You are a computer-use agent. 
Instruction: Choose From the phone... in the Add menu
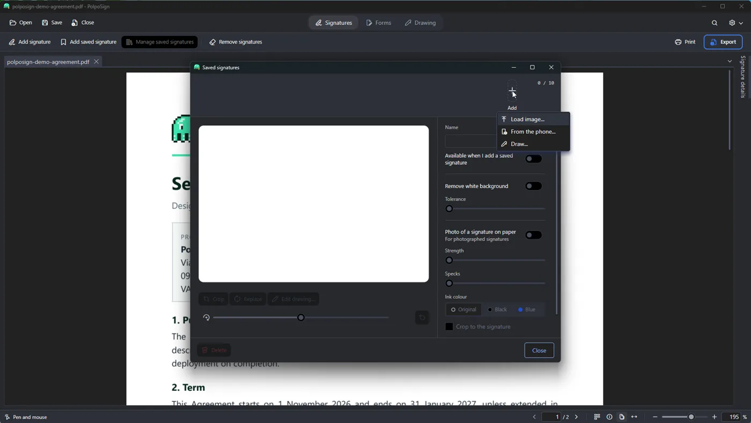pyautogui.click(x=533, y=132)
